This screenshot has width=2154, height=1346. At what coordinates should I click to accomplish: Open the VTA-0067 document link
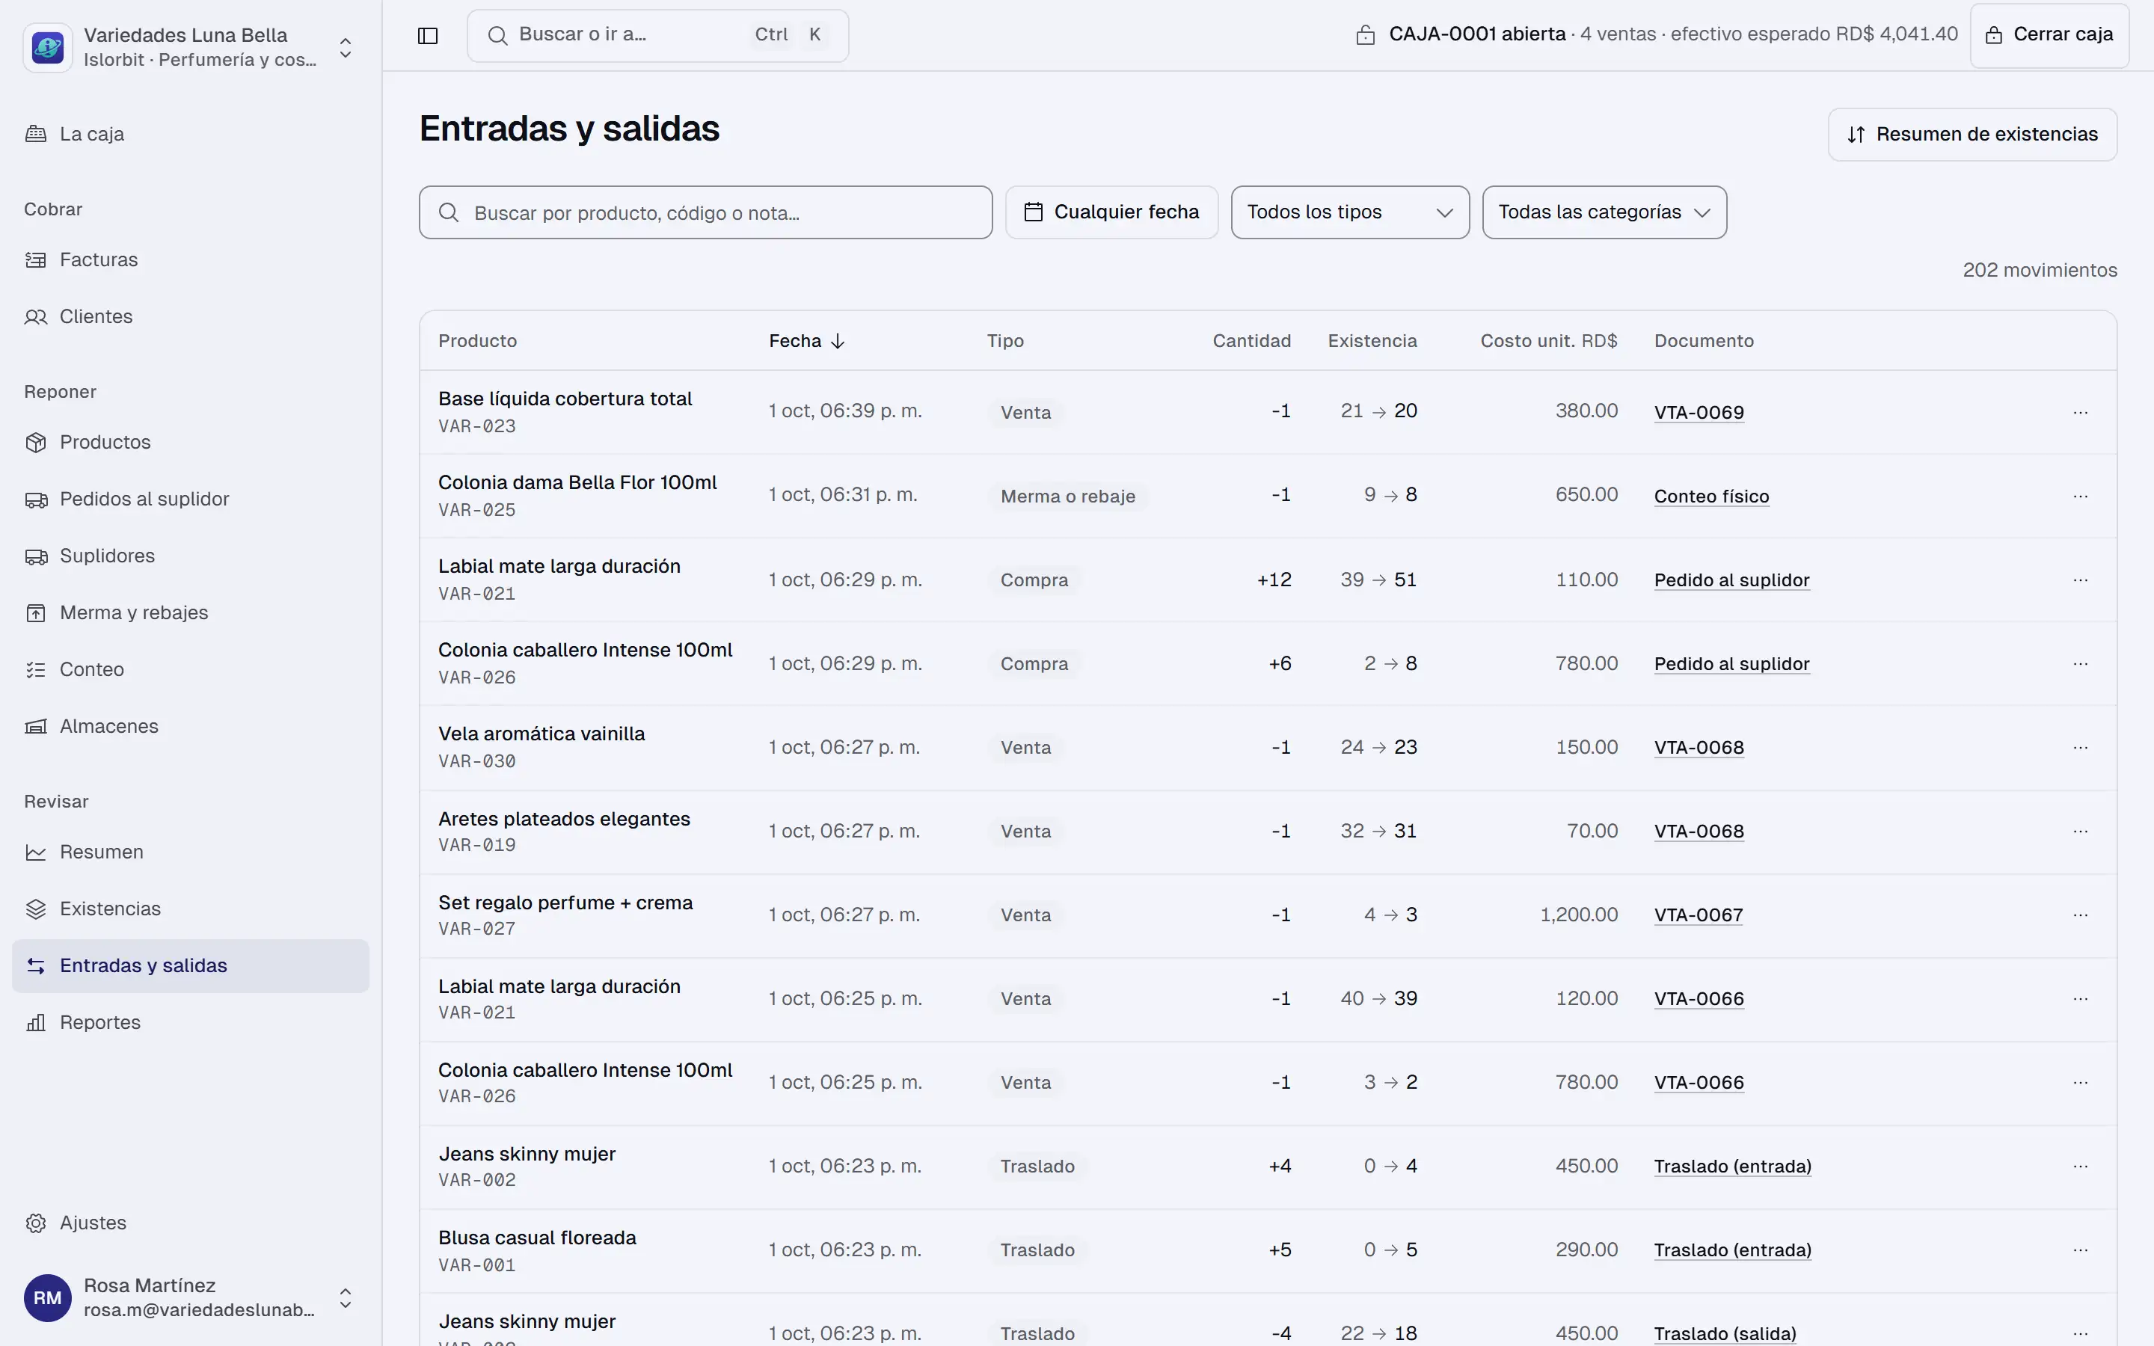coord(1699,915)
